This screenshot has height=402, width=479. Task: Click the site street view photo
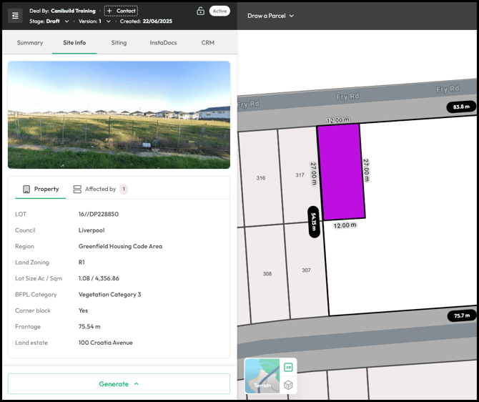coord(119,114)
